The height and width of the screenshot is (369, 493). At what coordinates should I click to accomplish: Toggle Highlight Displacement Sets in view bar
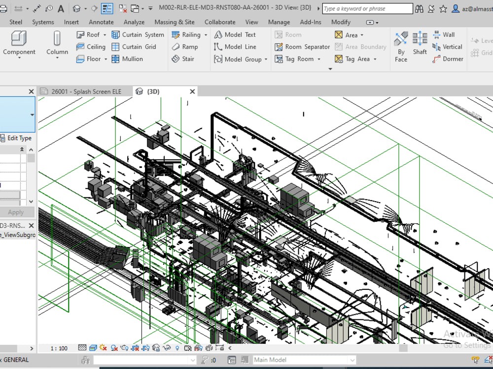tap(210, 348)
